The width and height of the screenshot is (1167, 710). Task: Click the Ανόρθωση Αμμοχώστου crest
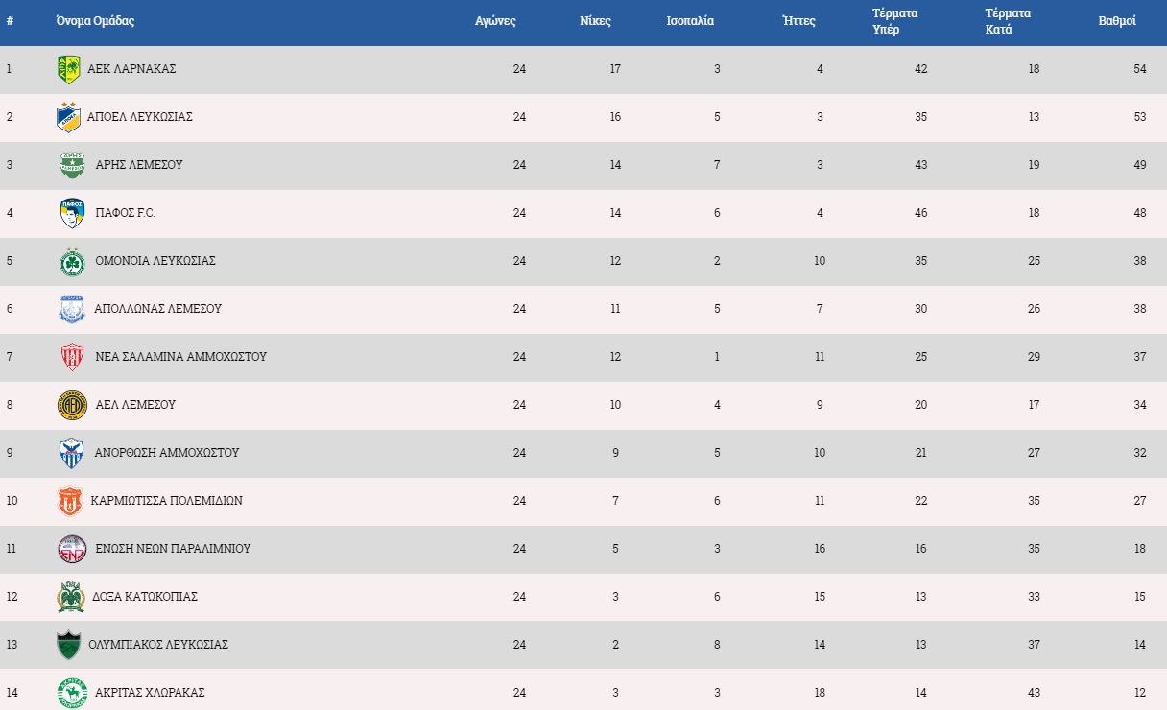point(72,453)
